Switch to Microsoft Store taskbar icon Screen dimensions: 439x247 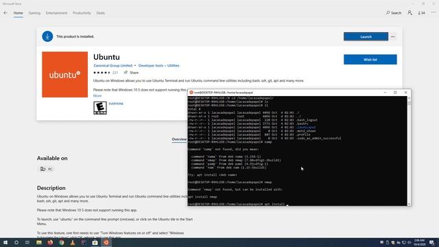coord(95,242)
